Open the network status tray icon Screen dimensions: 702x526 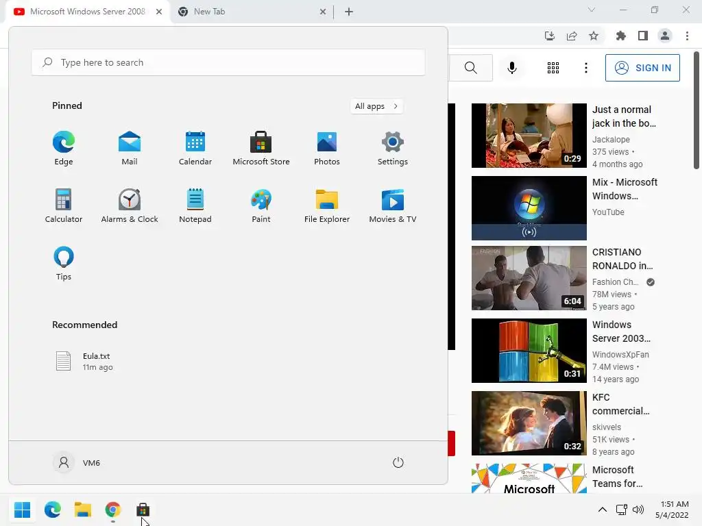coord(621,510)
